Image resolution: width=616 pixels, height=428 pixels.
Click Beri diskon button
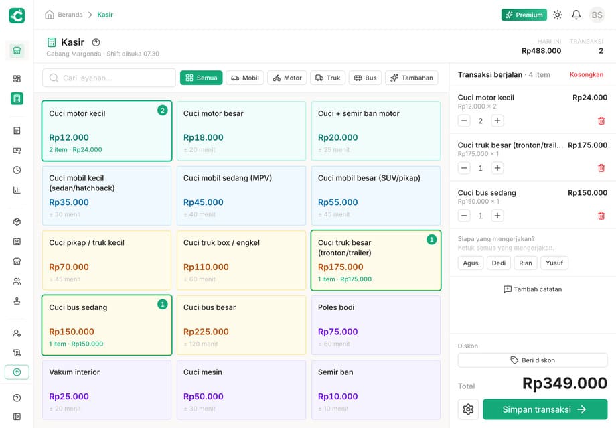pos(532,360)
